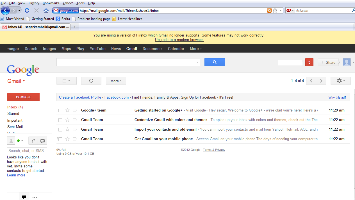Open the Latest Headlines bookmark
The image size is (355, 200).
click(127, 19)
